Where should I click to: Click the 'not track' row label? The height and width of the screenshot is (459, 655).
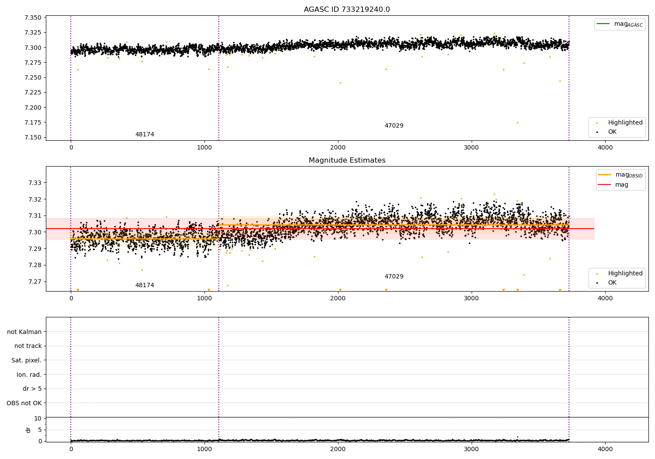tap(28, 346)
